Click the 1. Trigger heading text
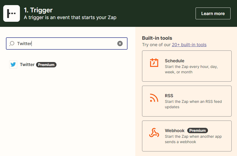This screenshot has height=156, width=237. click(x=38, y=10)
